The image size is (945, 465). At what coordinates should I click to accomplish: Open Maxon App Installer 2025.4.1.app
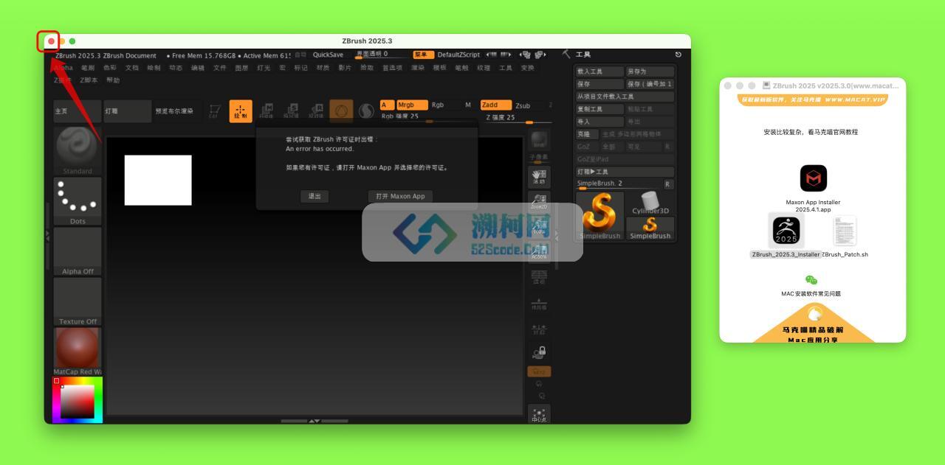(813, 178)
